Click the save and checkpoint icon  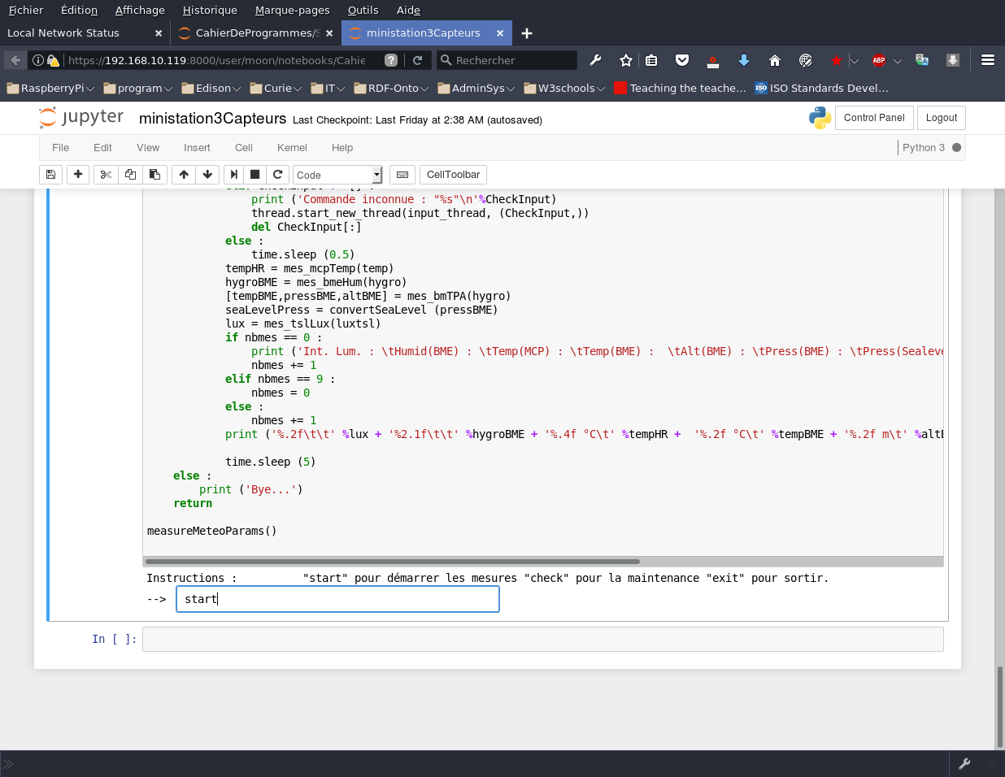click(x=50, y=175)
